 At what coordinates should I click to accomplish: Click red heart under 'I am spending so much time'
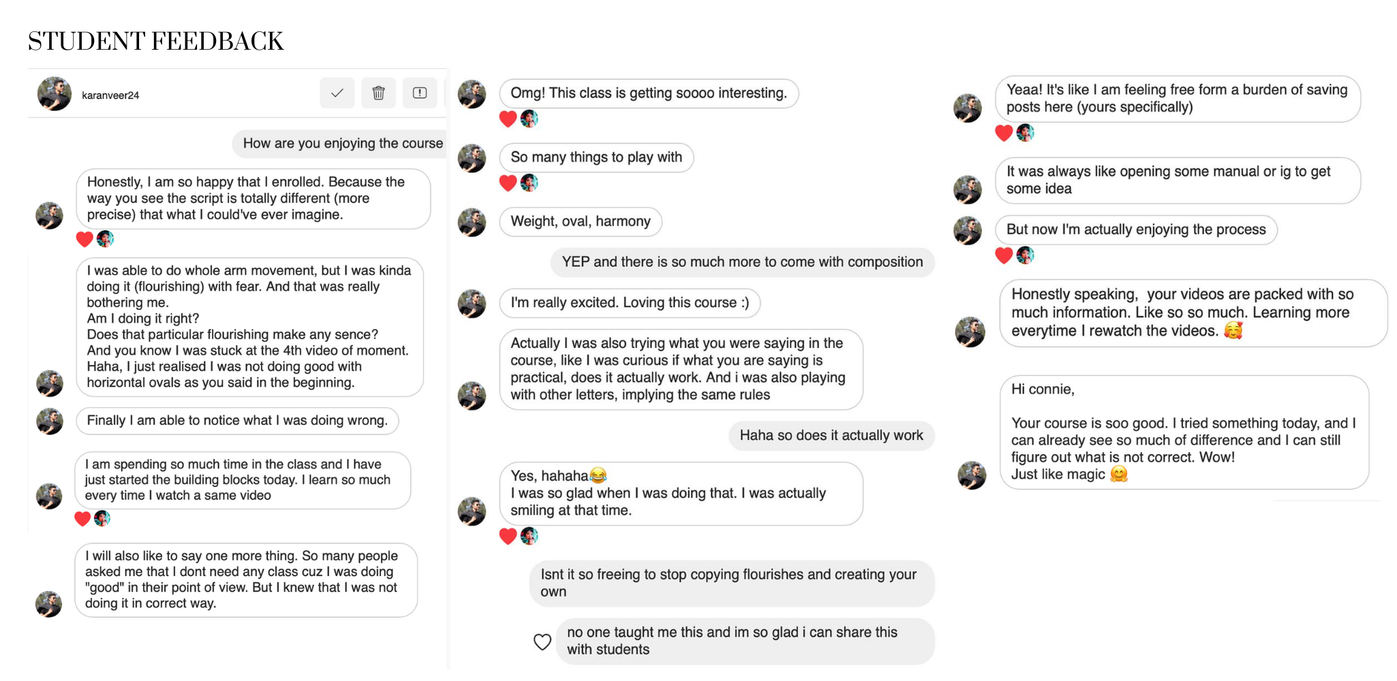tap(82, 518)
